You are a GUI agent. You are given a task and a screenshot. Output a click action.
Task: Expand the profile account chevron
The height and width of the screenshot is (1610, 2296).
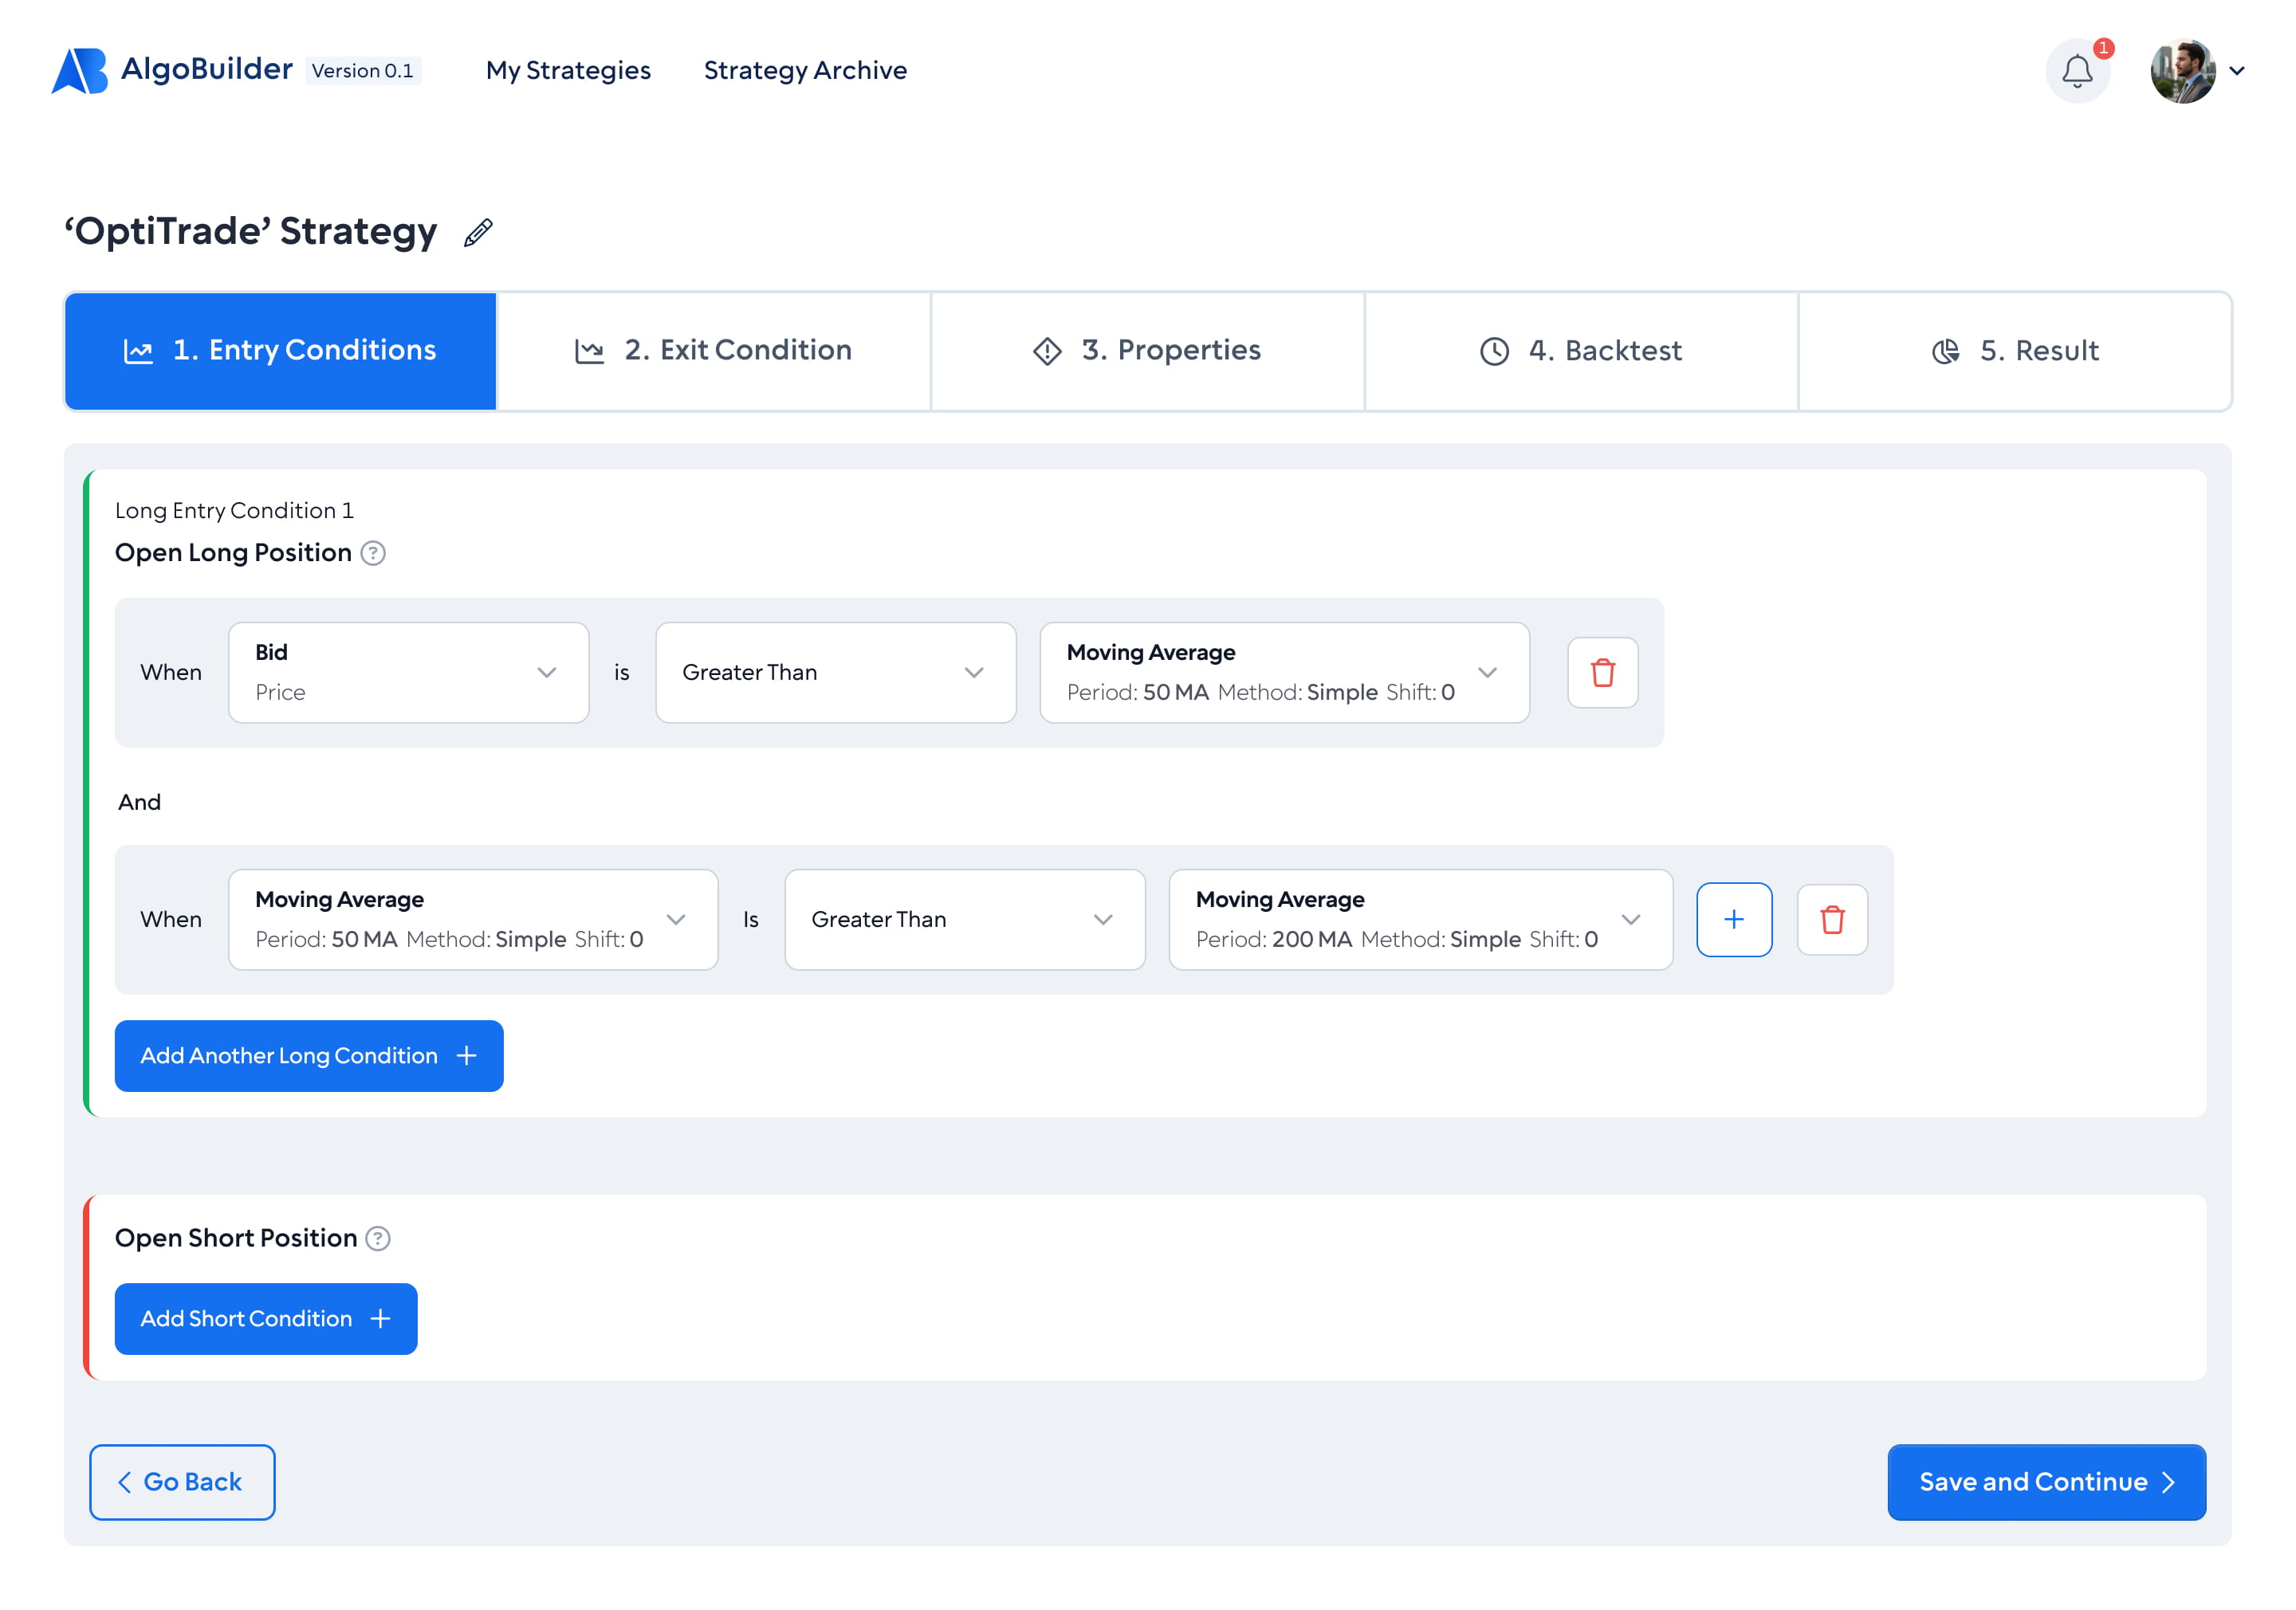coord(2237,70)
